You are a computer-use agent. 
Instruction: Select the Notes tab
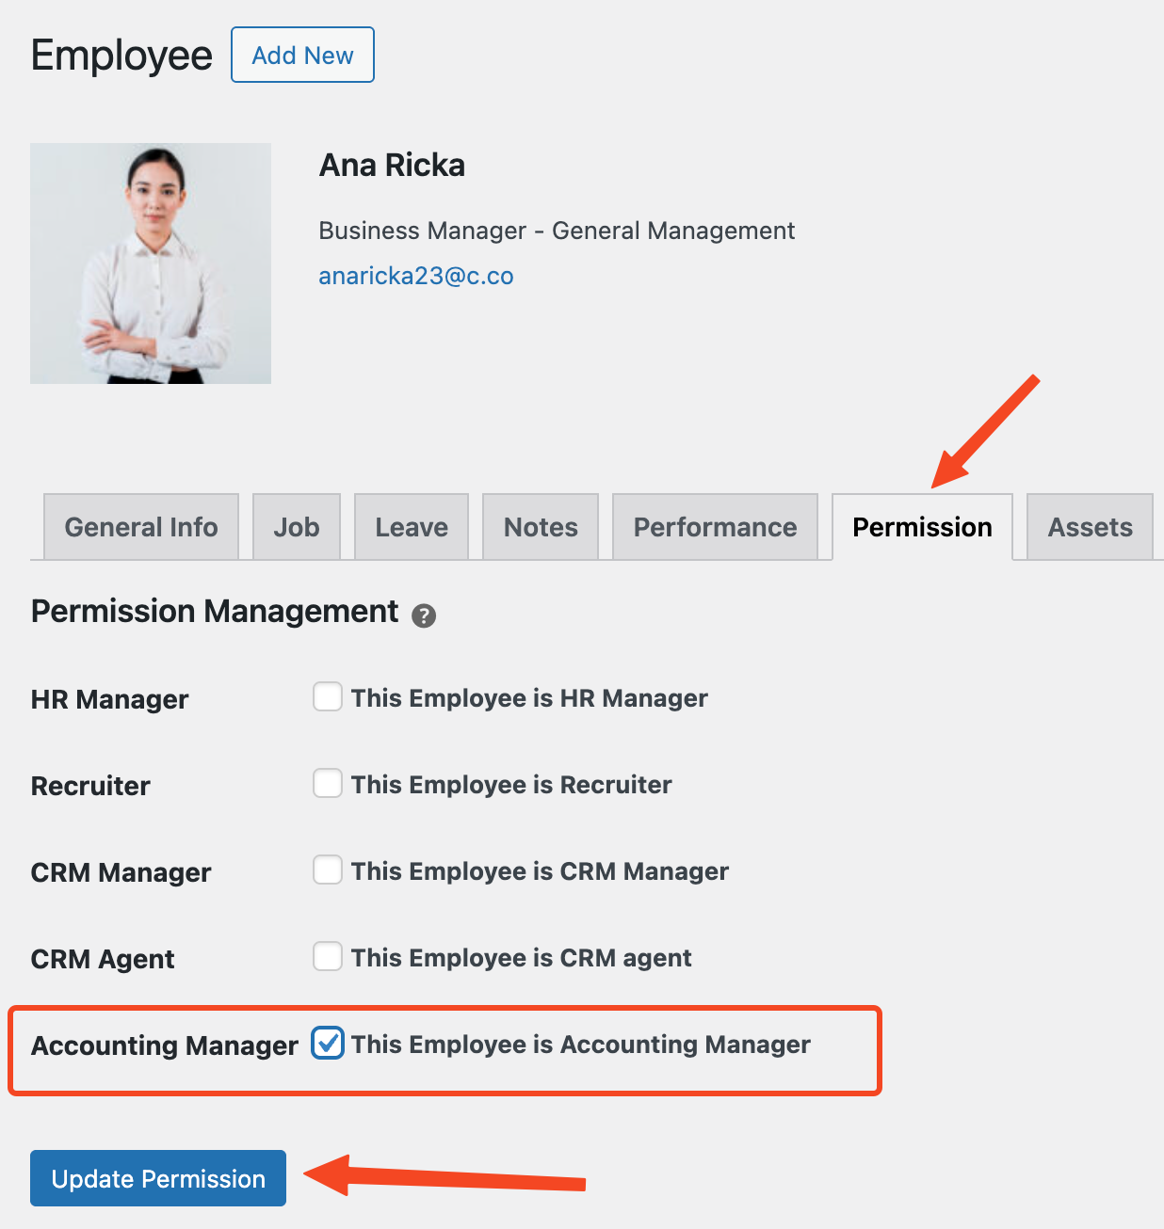pyautogui.click(x=541, y=527)
